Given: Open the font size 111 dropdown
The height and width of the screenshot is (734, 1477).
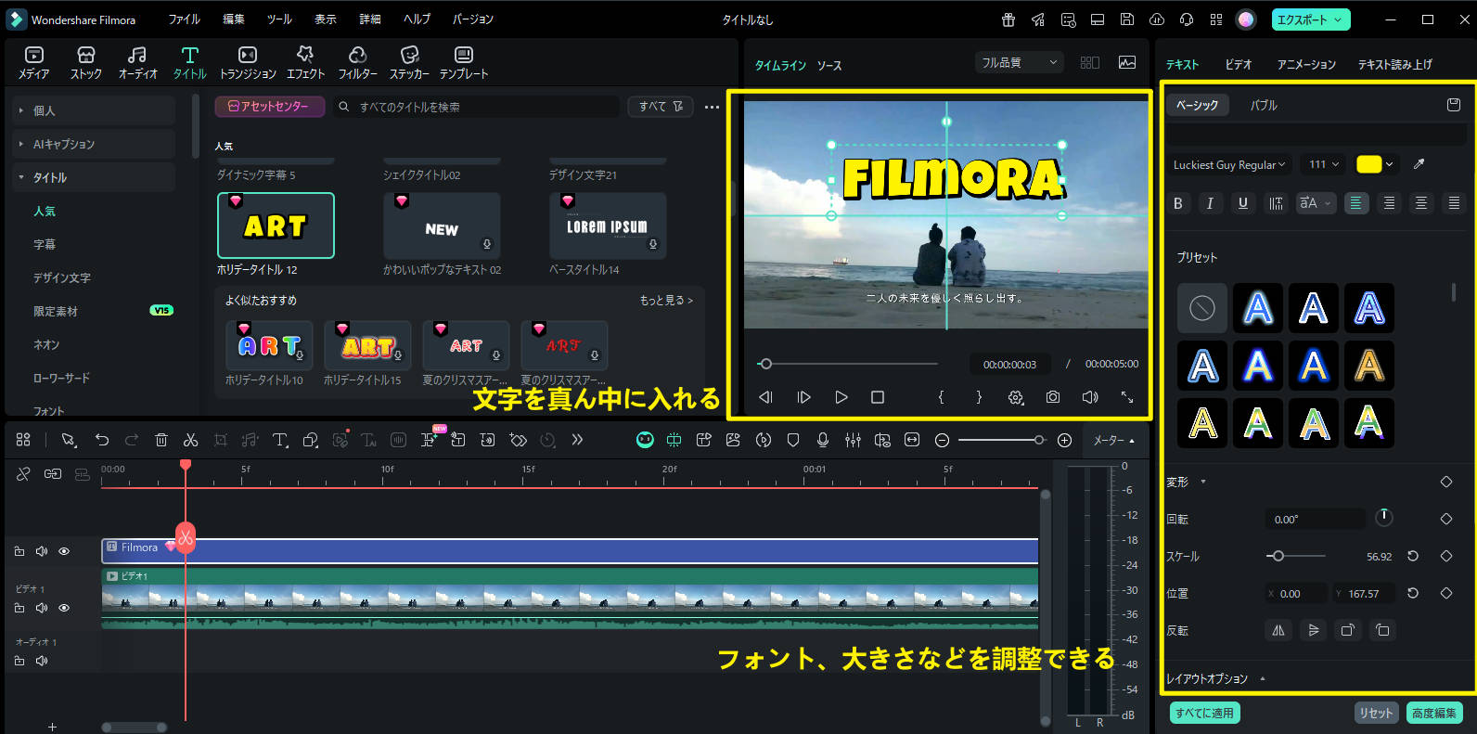Looking at the screenshot, I should click(x=1324, y=164).
